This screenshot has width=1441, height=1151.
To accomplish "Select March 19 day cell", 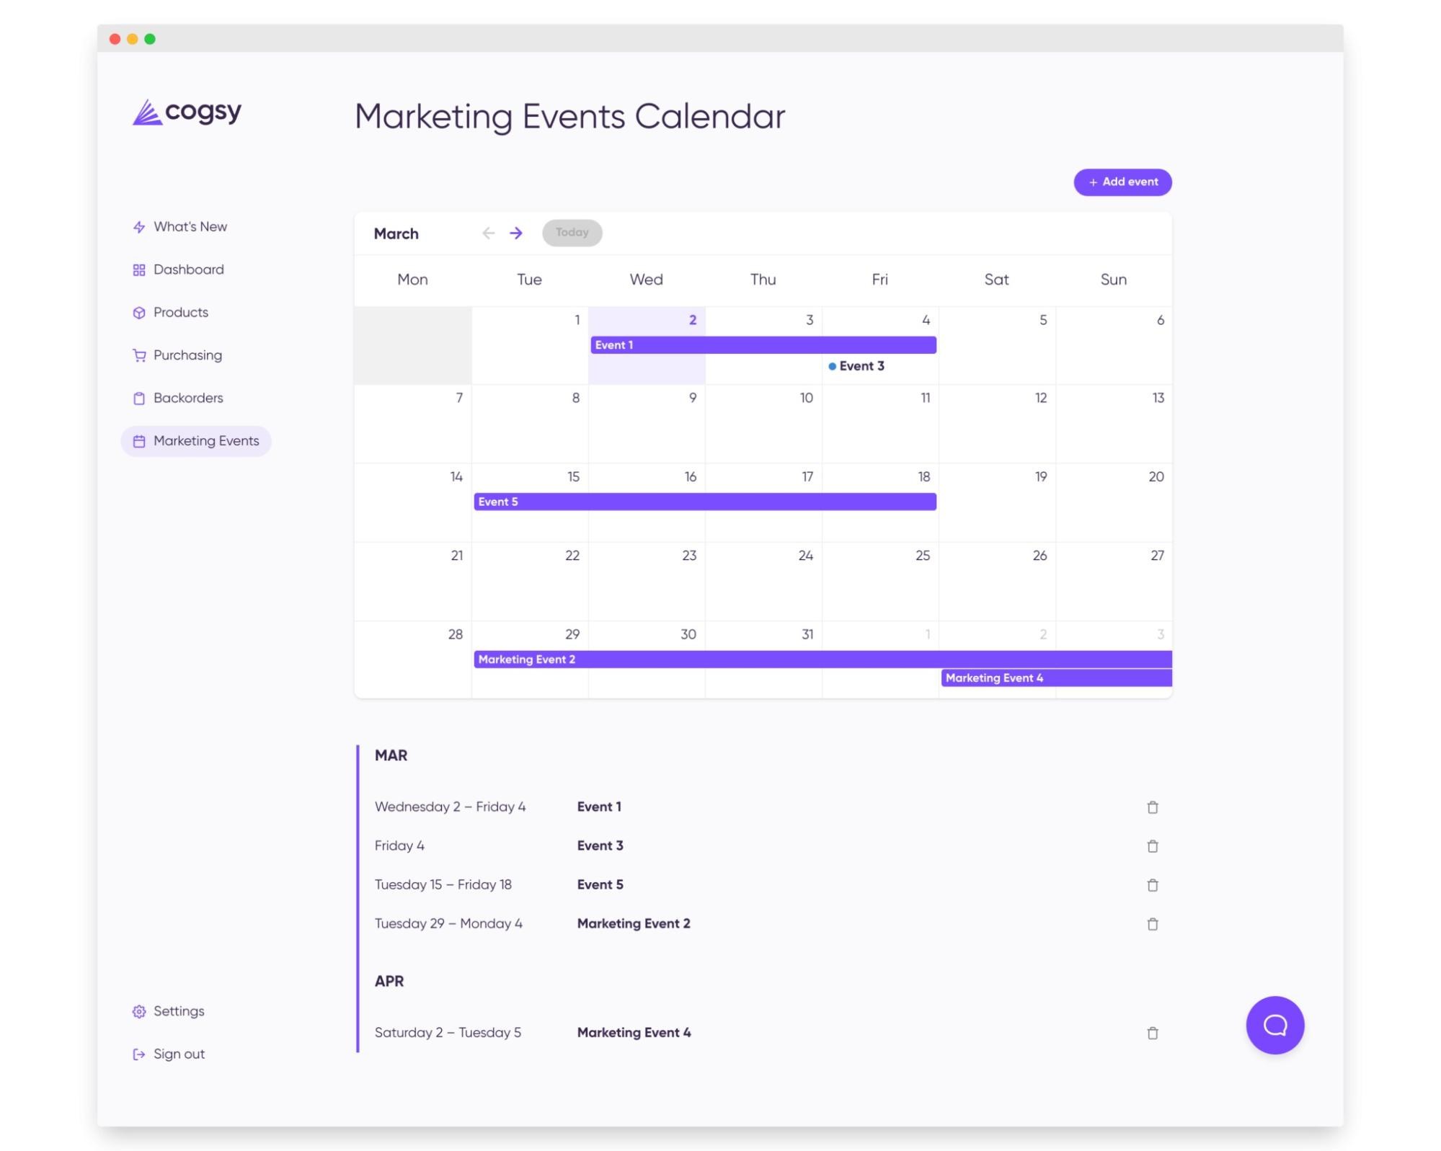I will pos(997,502).
